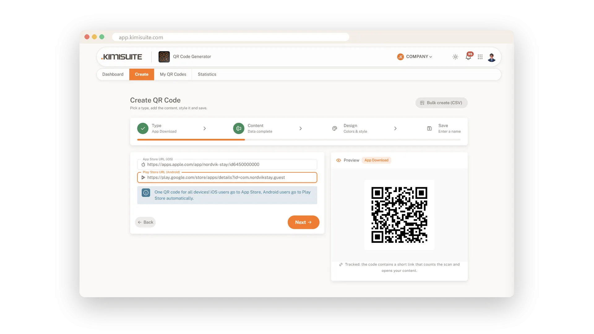Click the Type step App Download subtitle

point(164,131)
